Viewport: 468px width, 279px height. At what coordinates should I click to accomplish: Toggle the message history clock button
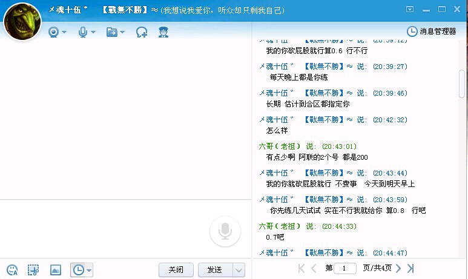(78, 270)
